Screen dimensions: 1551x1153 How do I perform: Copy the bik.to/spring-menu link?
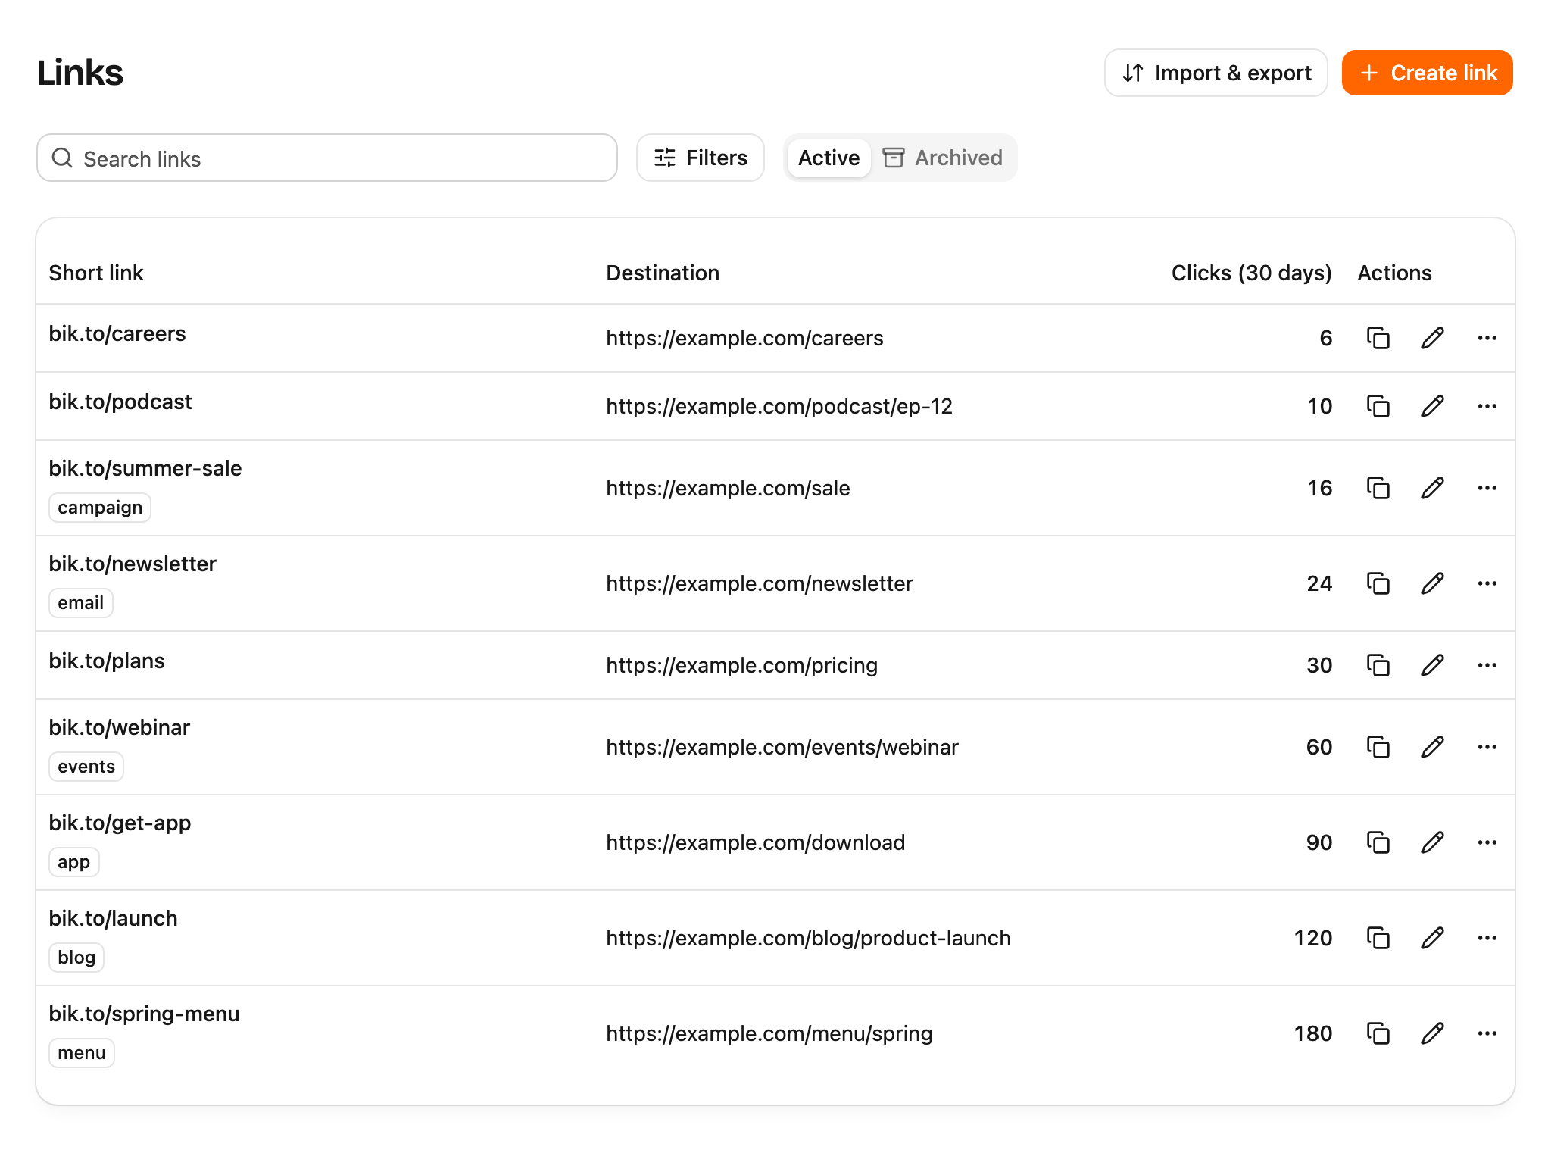pos(1378,1033)
